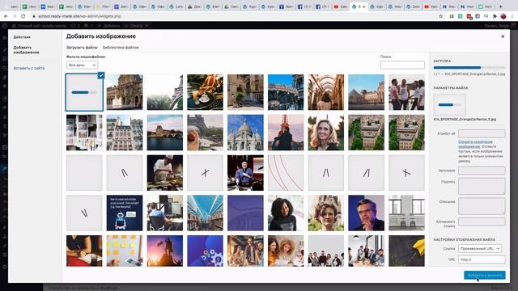
Task: Select the Sacré-Cœur basilica thumbnail
Action: (x=245, y=133)
